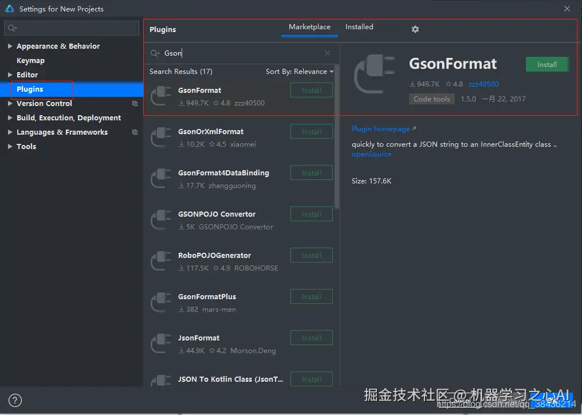Expand Languages & Frameworks section
Screen dimensions: 582x415
10,132
